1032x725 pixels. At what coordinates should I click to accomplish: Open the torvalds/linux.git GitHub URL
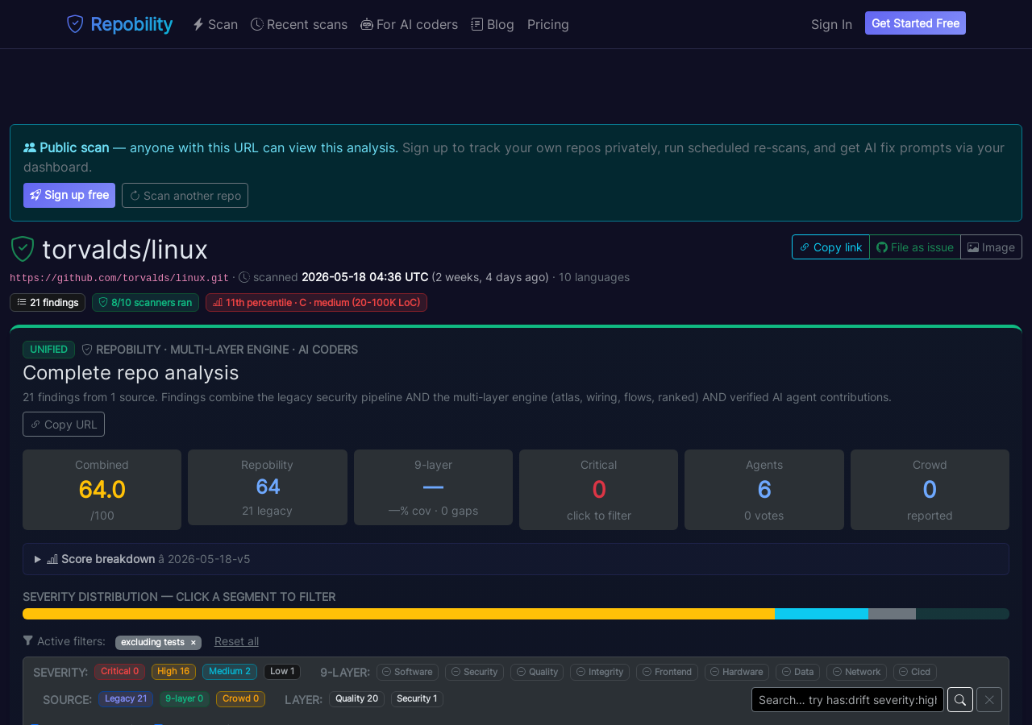coord(119,277)
